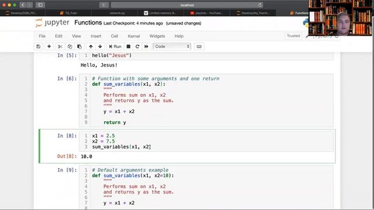374x210 pixels.
Task: Open the cell type dropdown showing Code
Action: coord(172,47)
